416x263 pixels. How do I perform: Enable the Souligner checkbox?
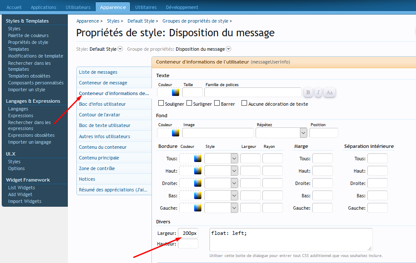(x=161, y=104)
